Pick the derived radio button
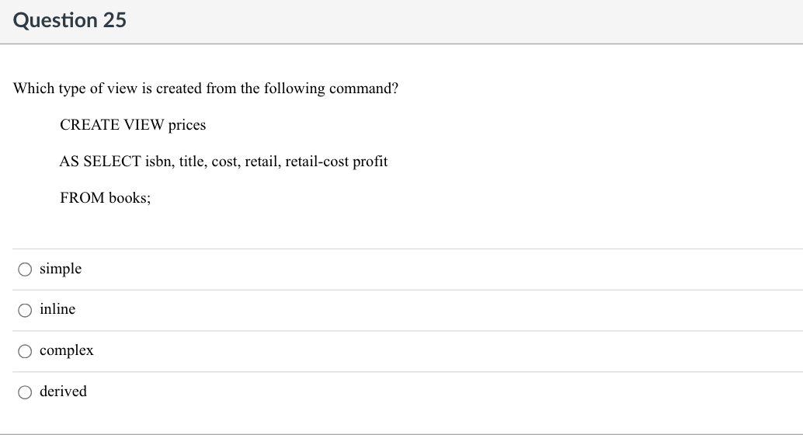The image size is (803, 435). [26, 392]
